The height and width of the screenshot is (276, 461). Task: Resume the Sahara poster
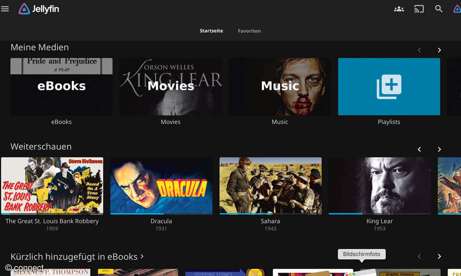click(x=270, y=186)
